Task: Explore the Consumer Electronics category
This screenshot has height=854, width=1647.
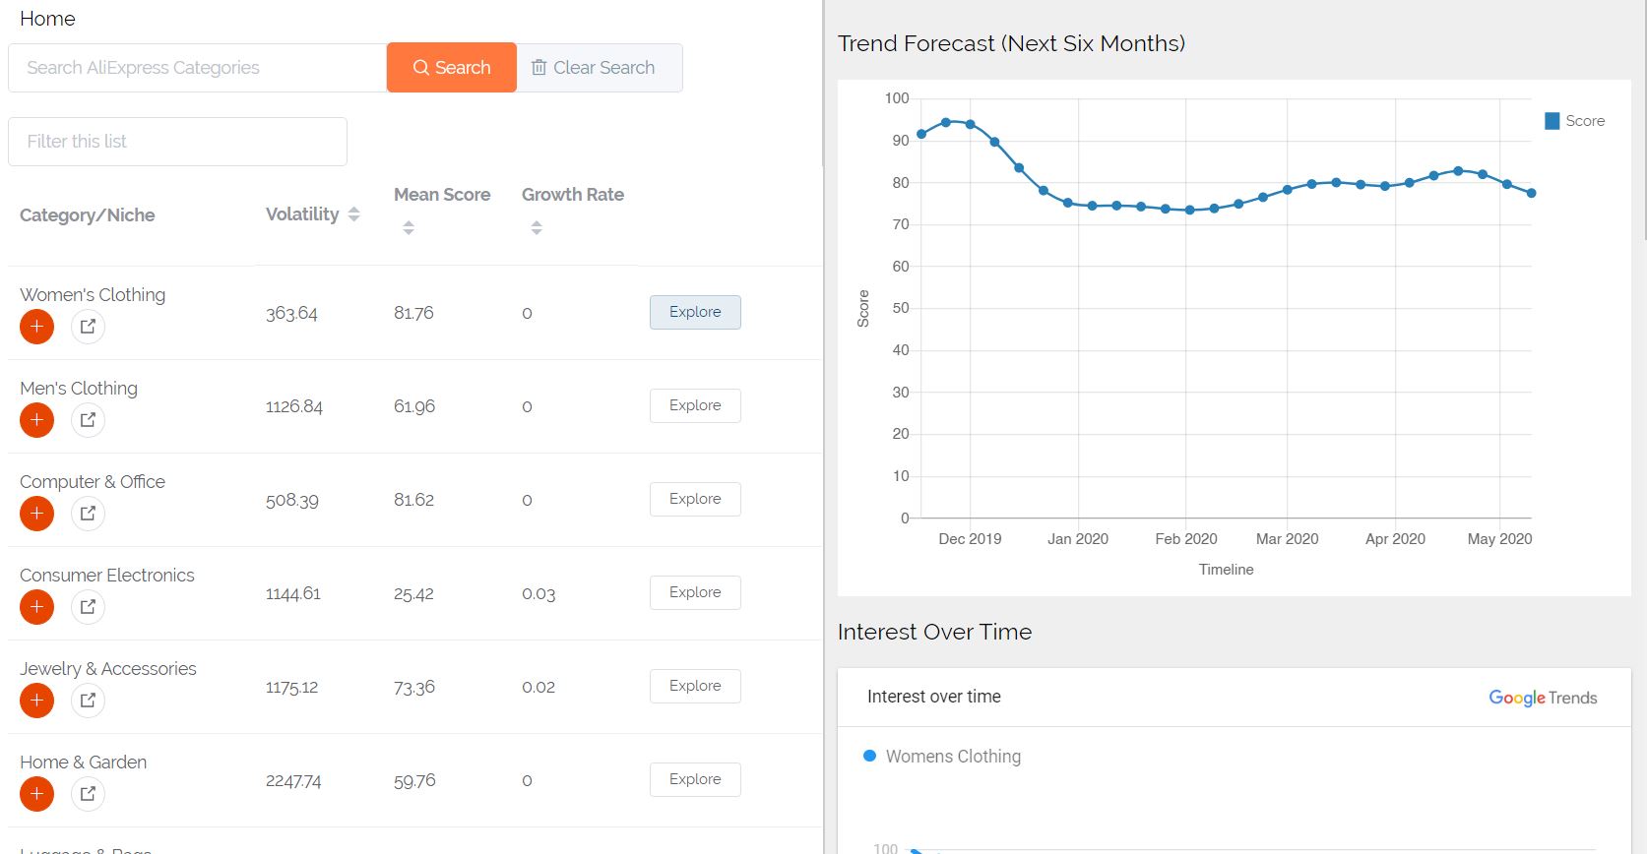Action: coord(695,592)
